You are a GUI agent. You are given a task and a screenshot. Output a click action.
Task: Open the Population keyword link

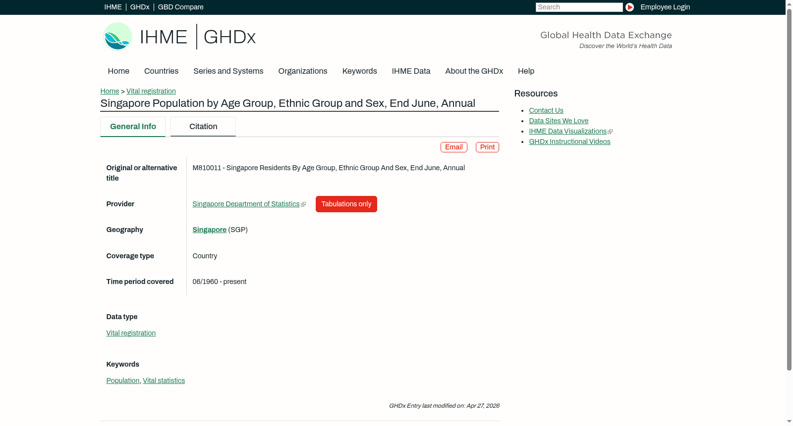(123, 380)
